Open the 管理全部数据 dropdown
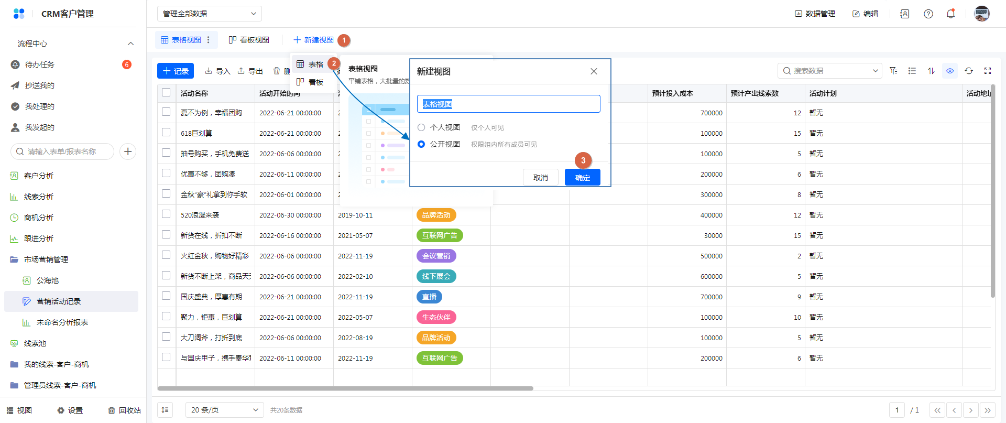 coord(209,14)
